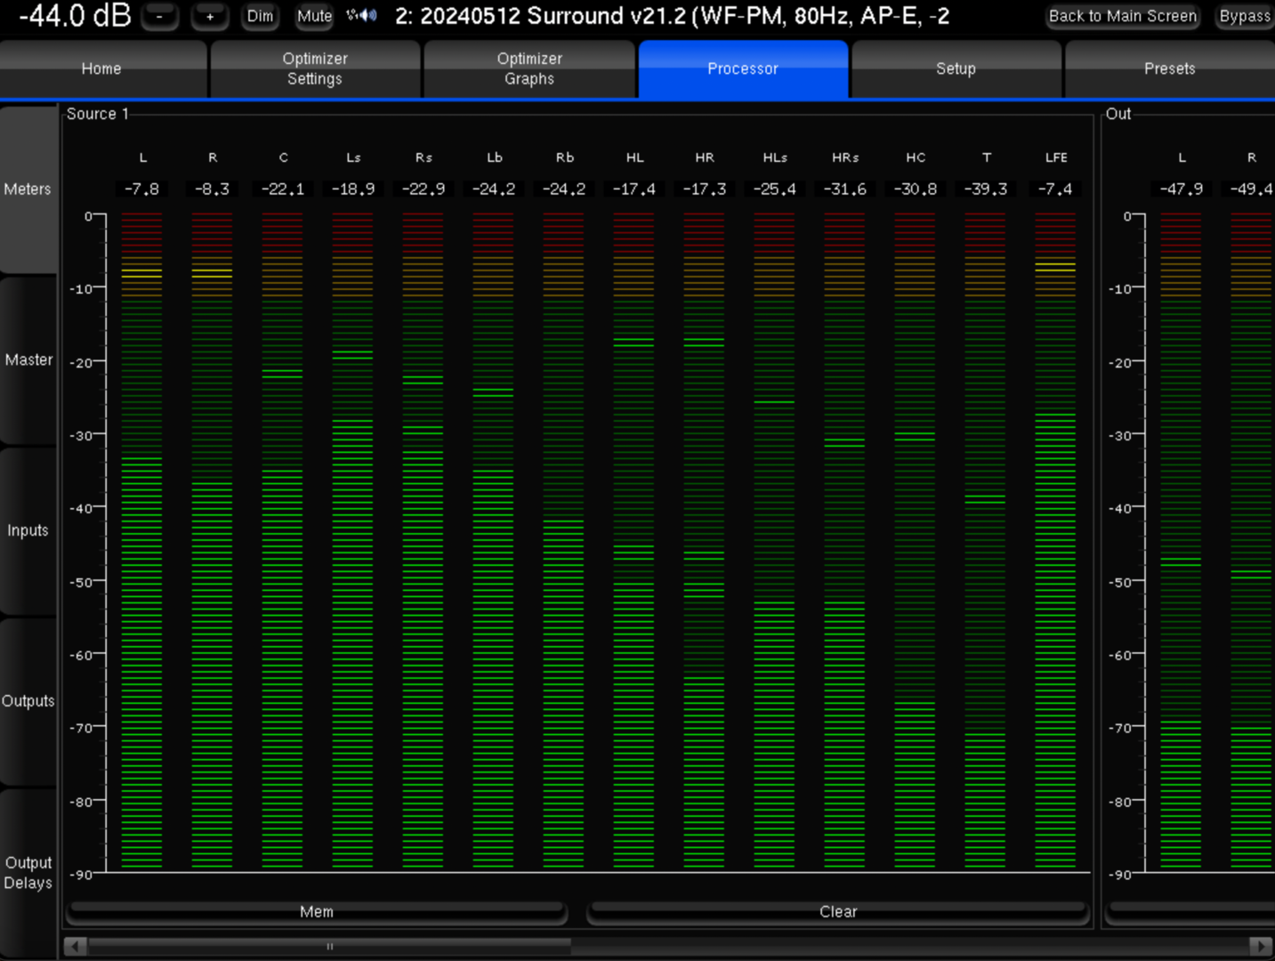
Task: Click the horizontal scrollbar thumb
Action: point(329,946)
